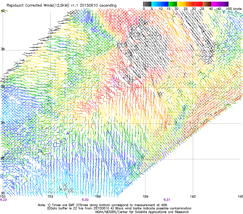243x214 pixels.
Task: Click the NOAA/NESDIS credit line
Action: [x=142, y=212]
